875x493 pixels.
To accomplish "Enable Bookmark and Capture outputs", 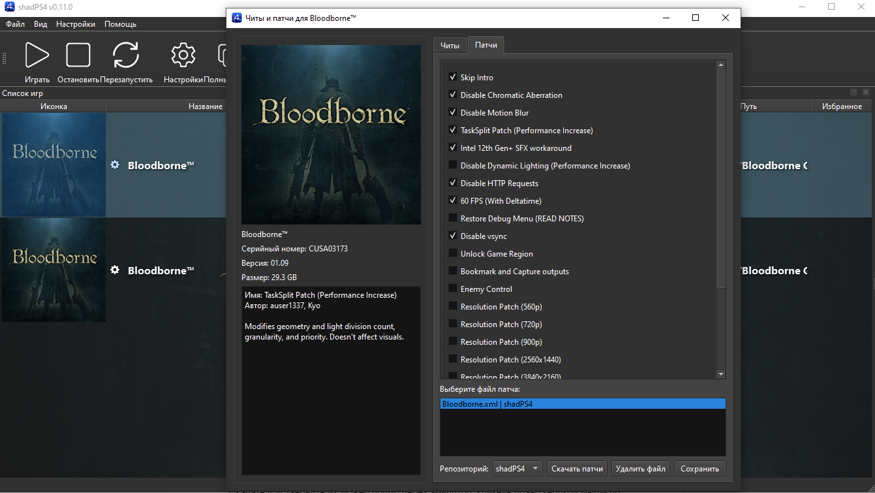I will 453,271.
